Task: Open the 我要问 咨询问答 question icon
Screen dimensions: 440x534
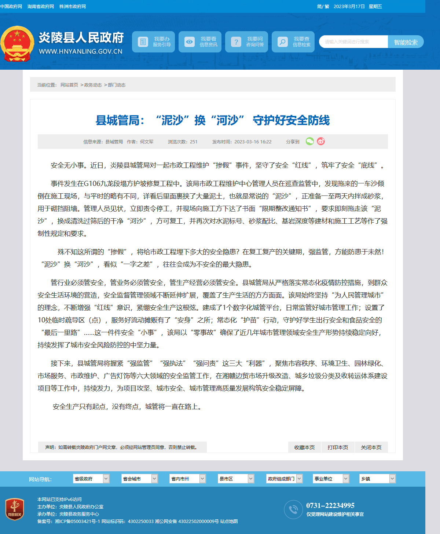Action: click(x=236, y=42)
